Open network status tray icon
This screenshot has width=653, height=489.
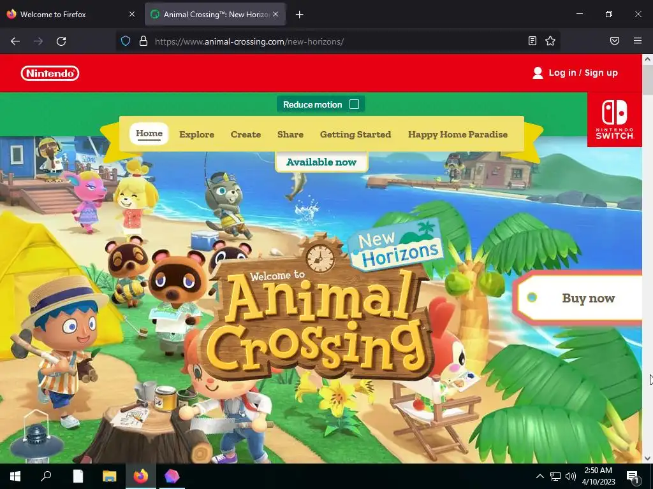click(555, 476)
